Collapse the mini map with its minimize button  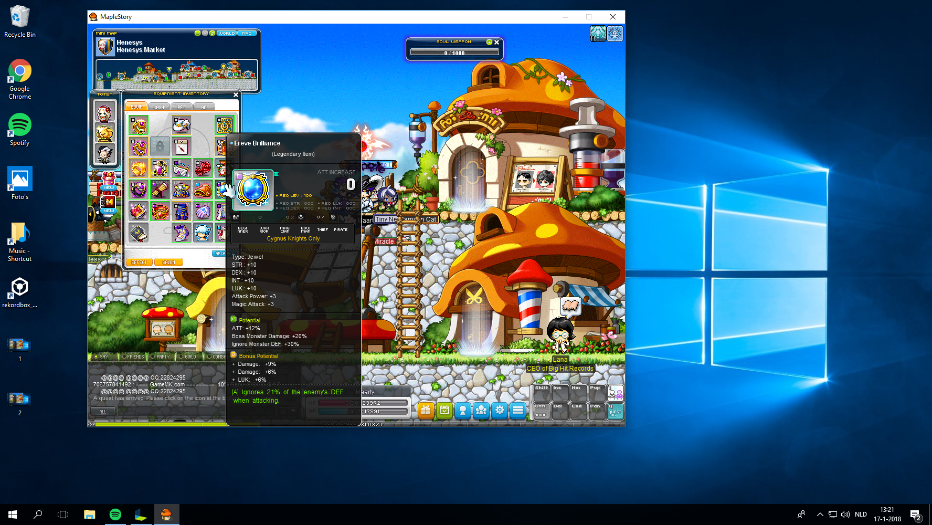click(197, 33)
